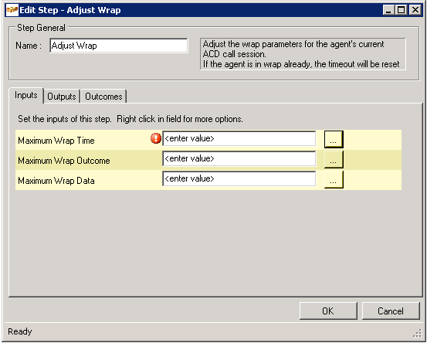This screenshot has height=343, width=427.
Task: Close the Edit Step dialog with the X
Action: coord(415,10)
